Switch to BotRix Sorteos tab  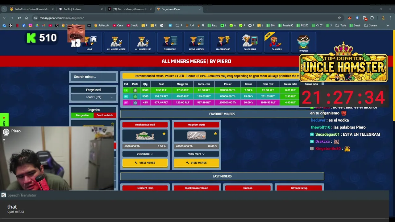coord(80,9)
